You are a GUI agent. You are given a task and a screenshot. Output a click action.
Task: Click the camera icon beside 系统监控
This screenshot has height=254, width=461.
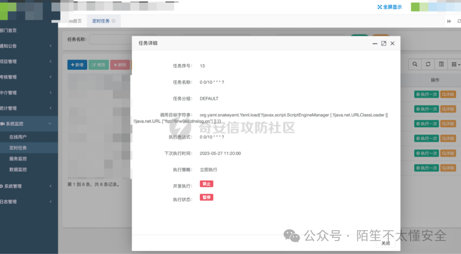tap(2, 124)
